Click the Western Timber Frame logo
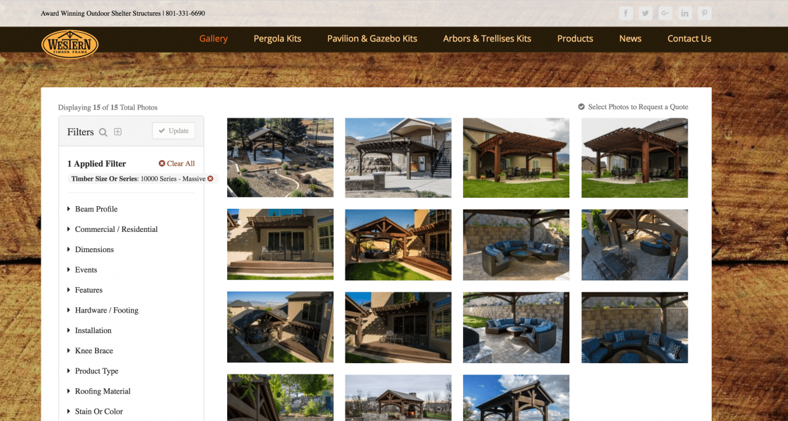Screen dimensions: 788x421 (x=70, y=44)
